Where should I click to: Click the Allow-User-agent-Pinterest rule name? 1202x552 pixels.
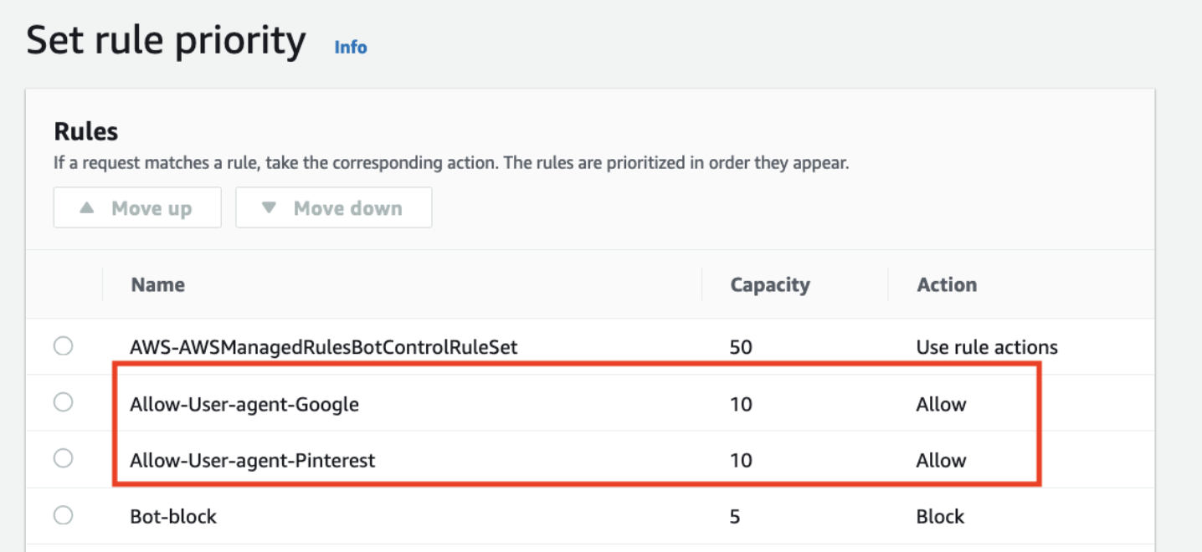tap(253, 461)
